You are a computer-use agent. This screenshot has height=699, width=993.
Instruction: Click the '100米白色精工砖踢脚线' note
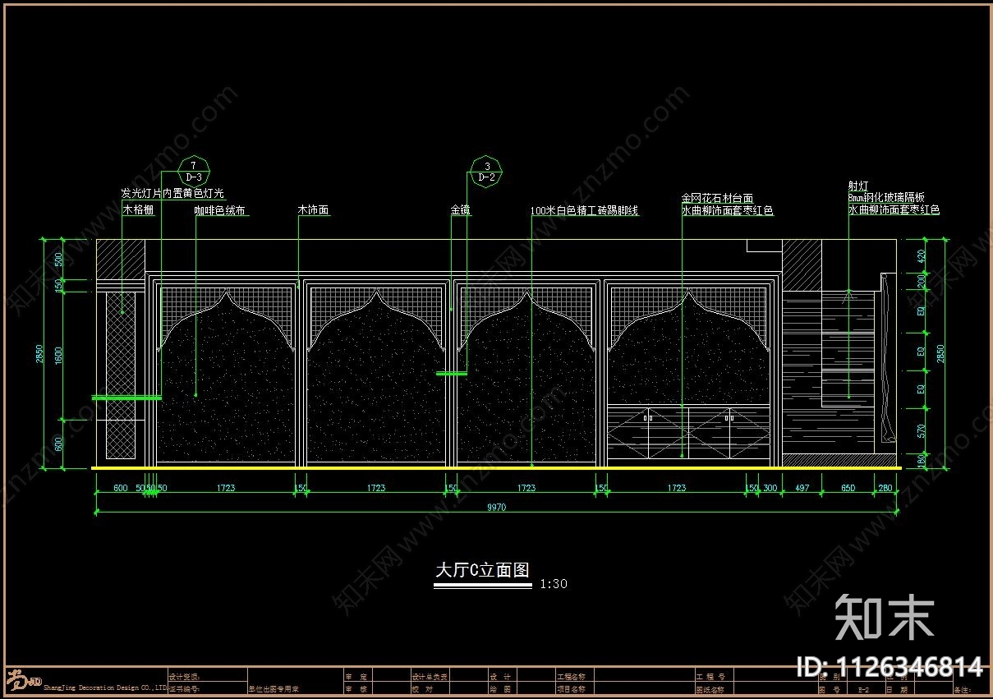584,211
